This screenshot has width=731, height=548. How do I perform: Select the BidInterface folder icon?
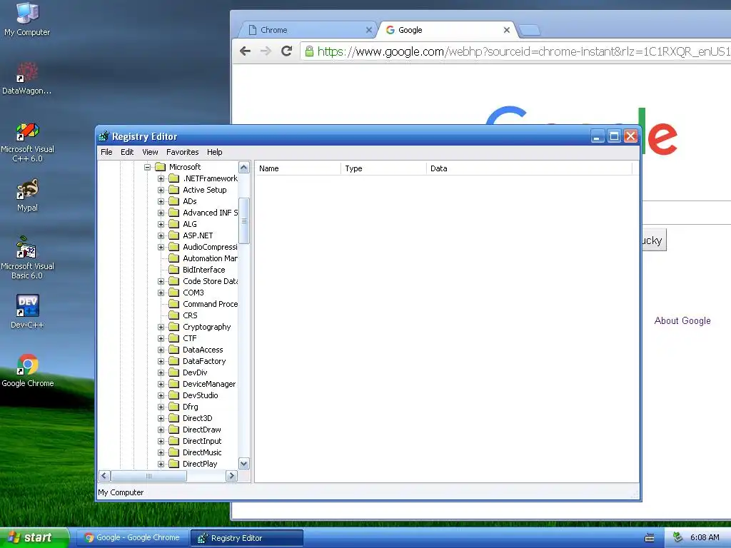(174, 270)
